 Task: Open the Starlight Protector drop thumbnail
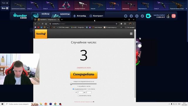point(82,5)
